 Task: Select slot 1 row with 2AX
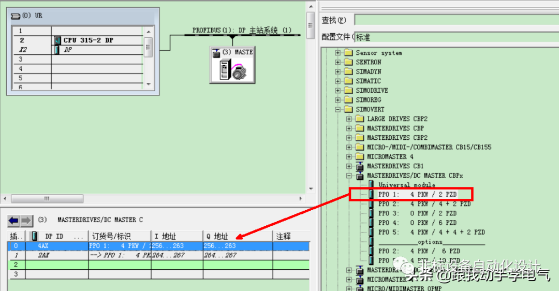pyautogui.click(x=159, y=255)
